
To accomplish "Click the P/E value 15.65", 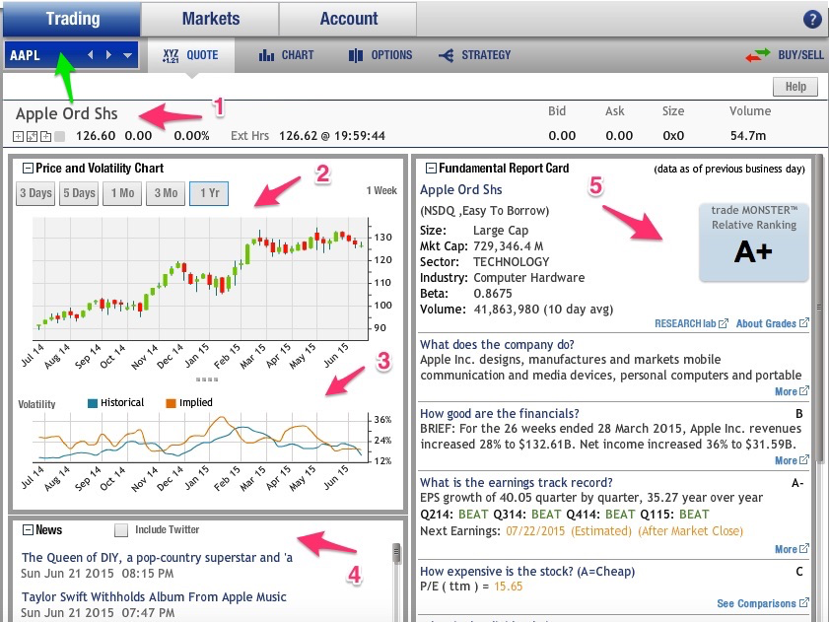I will pyautogui.click(x=508, y=587).
